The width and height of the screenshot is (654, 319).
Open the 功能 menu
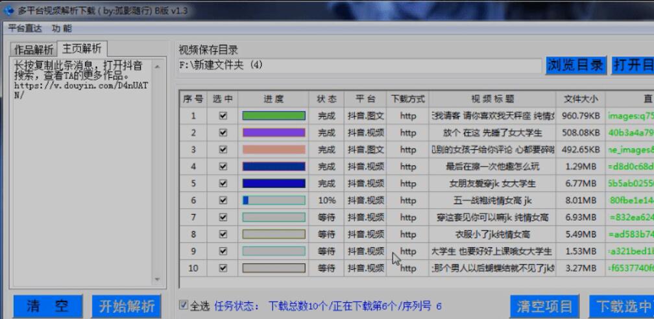click(x=62, y=29)
